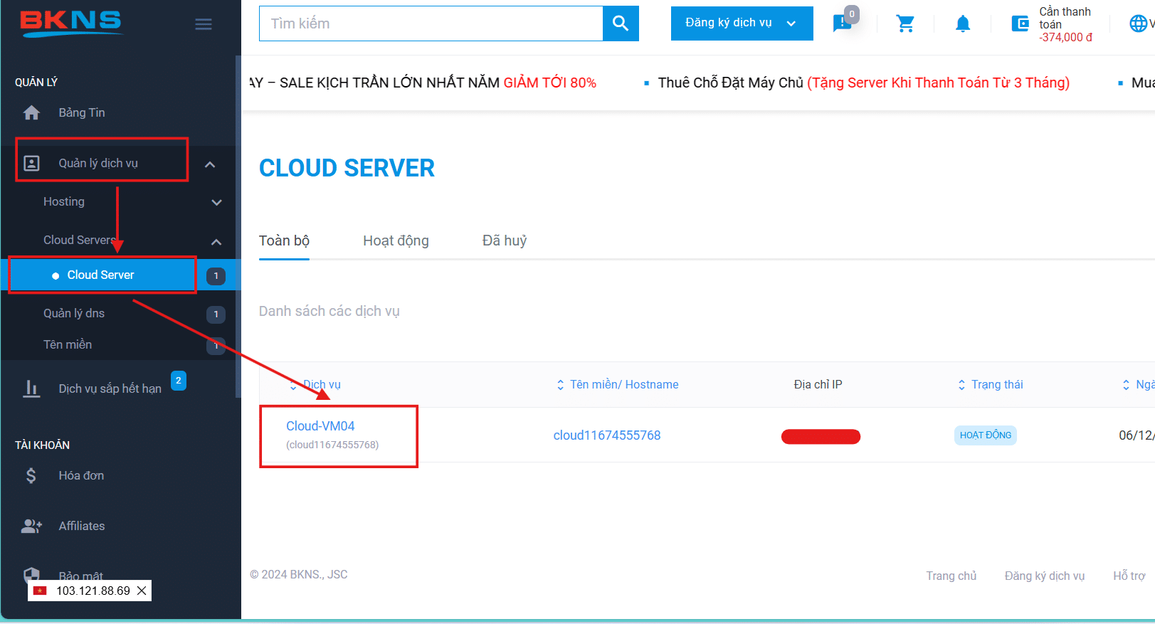Open the Affiliates page
The height and width of the screenshot is (624, 1155).
coord(82,526)
